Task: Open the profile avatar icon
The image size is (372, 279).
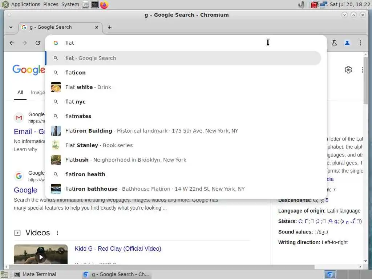Action: tap(347, 43)
